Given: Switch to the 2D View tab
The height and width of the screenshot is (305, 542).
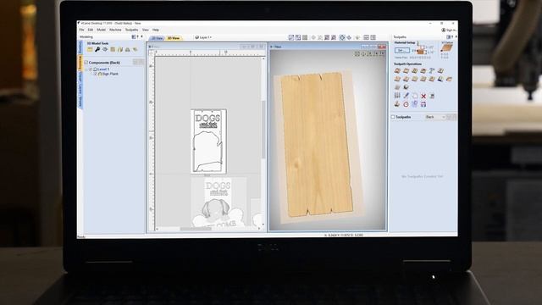Looking at the screenshot, I should click(x=158, y=38).
